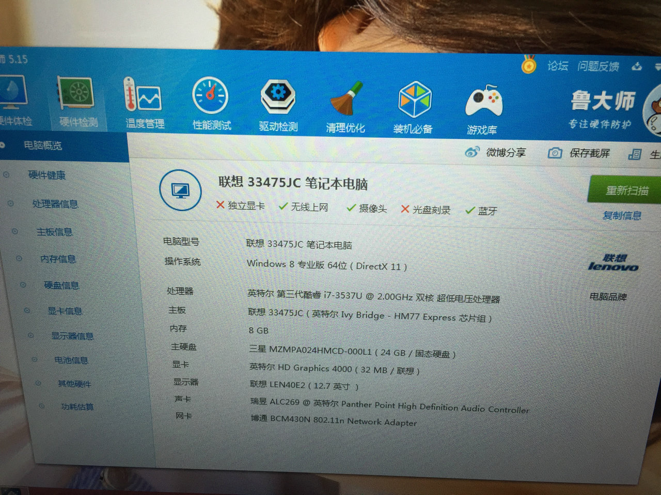
Task: Click 复制信息 copy info link
Action: point(622,216)
